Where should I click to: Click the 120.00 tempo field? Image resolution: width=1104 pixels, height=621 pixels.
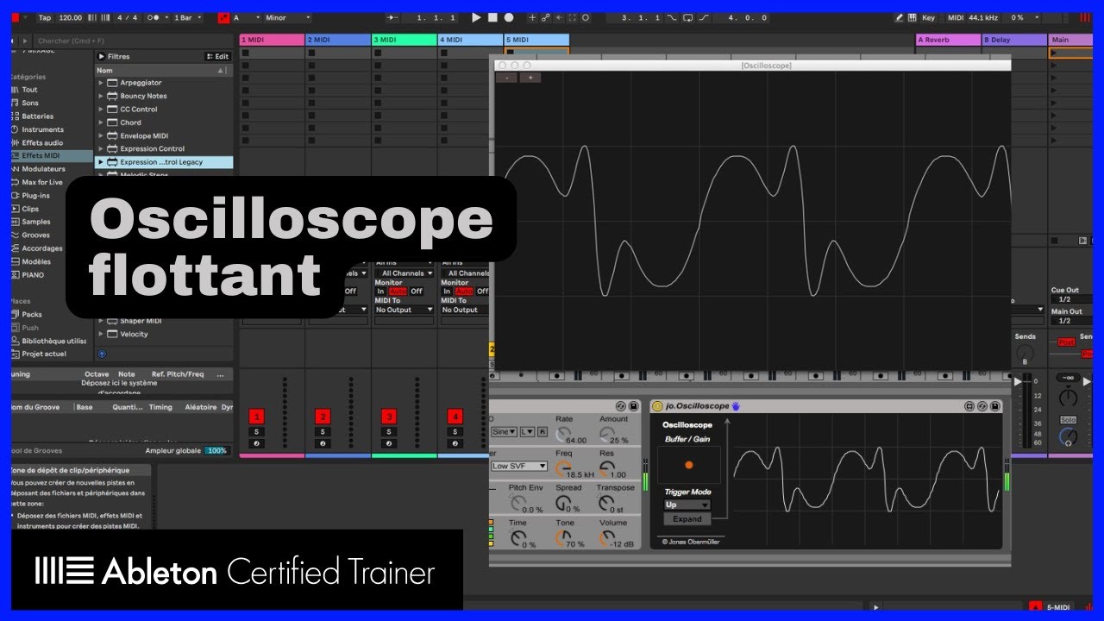click(71, 17)
